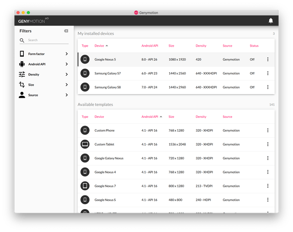Open the three-dot menu for Samsung Galaxy S8
This screenshot has width=293, height=232.
click(x=268, y=87)
